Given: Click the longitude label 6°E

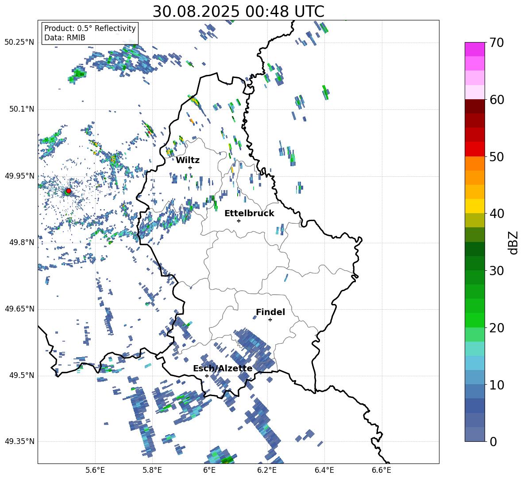Looking at the screenshot, I should pos(209,470).
